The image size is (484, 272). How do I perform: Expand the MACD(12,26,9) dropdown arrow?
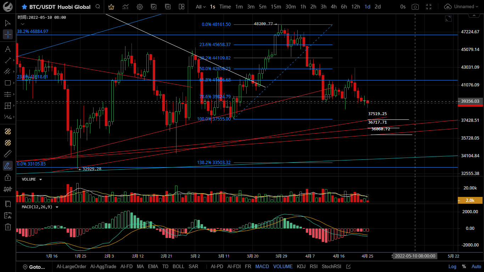click(57, 207)
